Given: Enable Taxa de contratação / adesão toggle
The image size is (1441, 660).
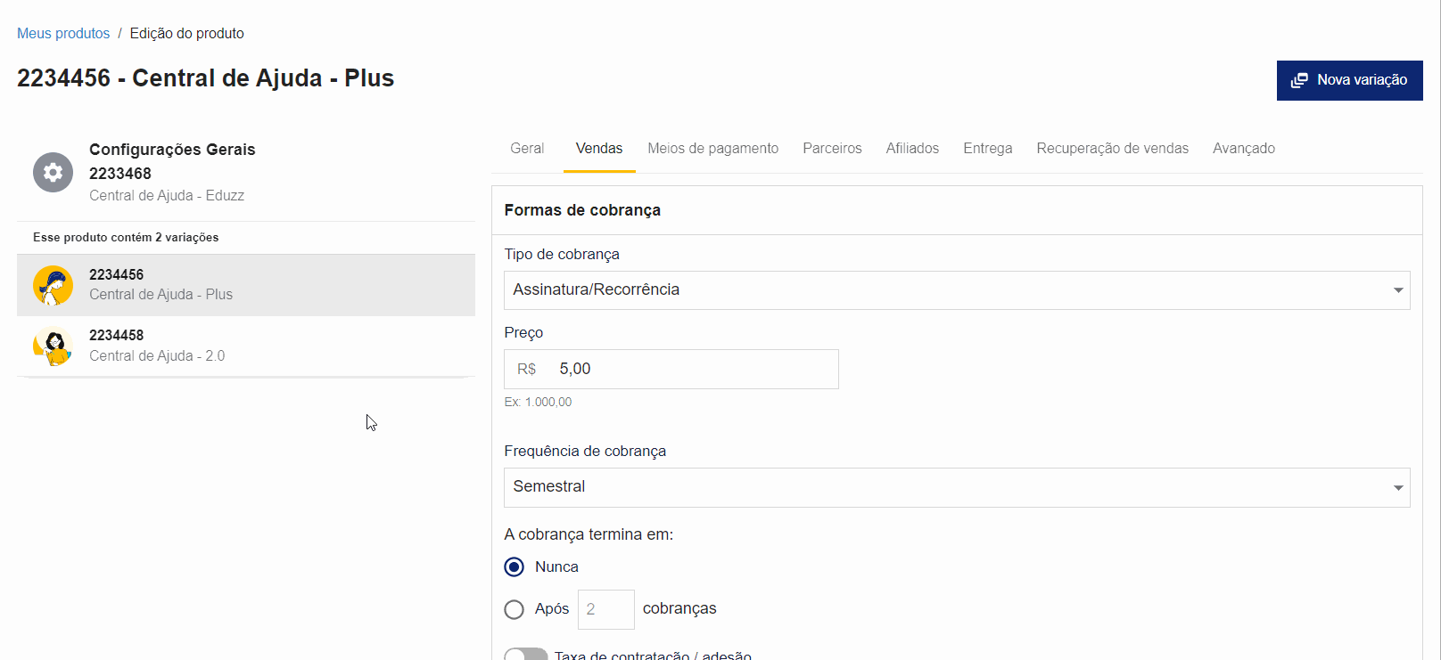Looking at the screenshot, I should coord(526,655).
